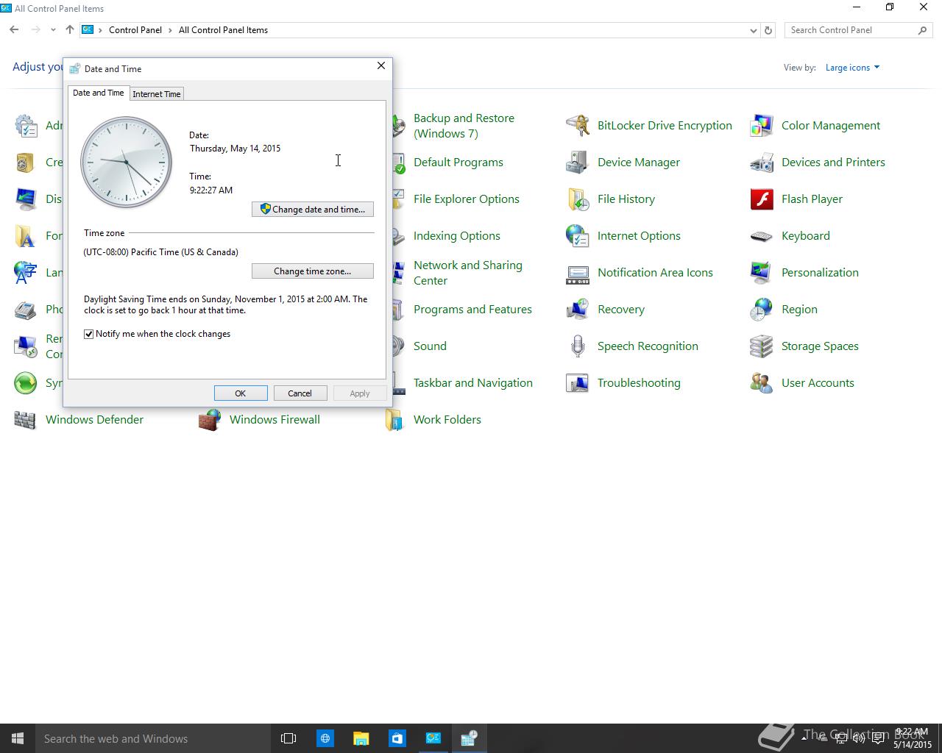Cancel the Date and Time dialog

(300, 393)
